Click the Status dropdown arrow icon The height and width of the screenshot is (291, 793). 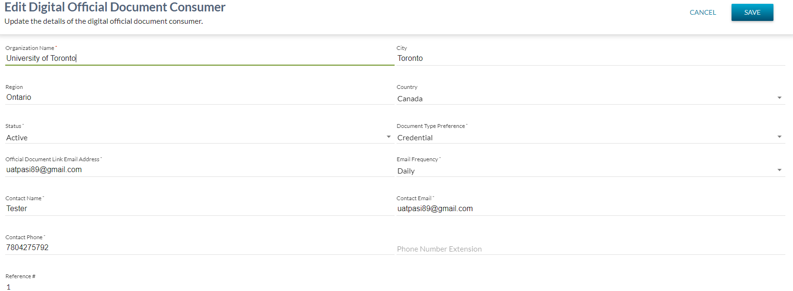pos(388,137)
